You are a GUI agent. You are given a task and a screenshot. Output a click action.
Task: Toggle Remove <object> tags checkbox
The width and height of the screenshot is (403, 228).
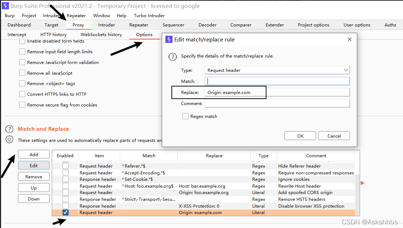22,84
